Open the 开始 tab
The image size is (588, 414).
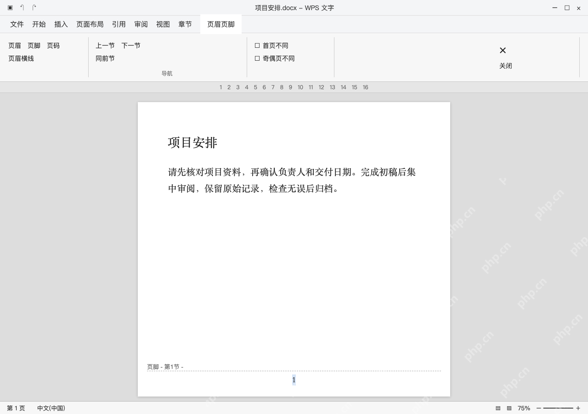coord(39,24)
